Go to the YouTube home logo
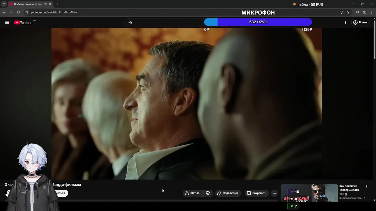This screenshot has width=376, height=211. click(x=23, y=23)
